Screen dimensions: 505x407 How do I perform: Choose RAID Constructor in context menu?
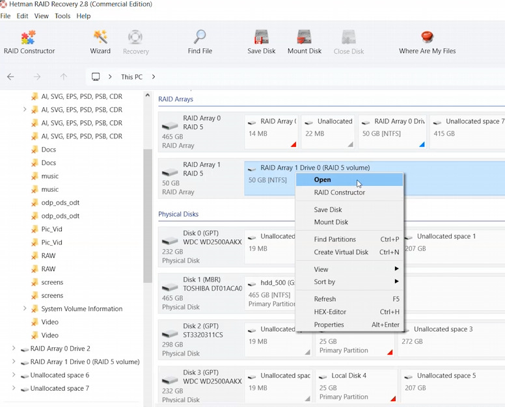pos(349,192)
